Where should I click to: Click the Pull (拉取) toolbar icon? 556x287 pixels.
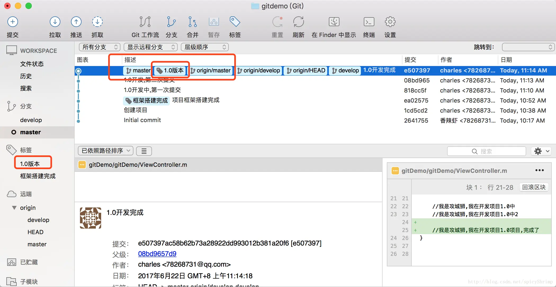[55, 22]
